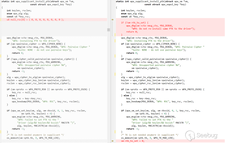Click 'key_rsc = null_rsc;' in right pane
The width and height of the screenshot is (225, 143).
click(139, 92)
